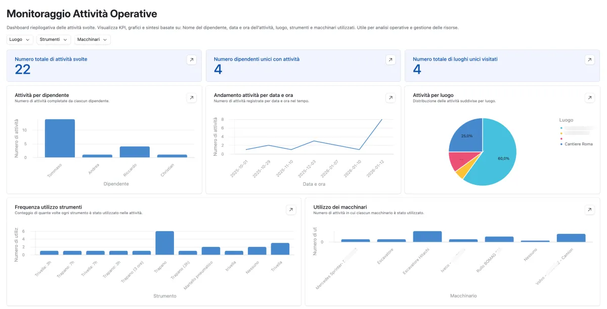Click the Trapano (3 ore) bar

142,252
